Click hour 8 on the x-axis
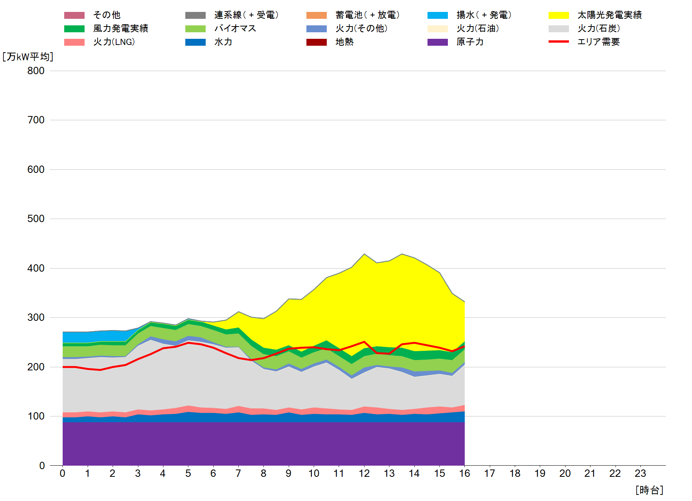This screenshot has height=501, width=692. [x=263, y=473]
